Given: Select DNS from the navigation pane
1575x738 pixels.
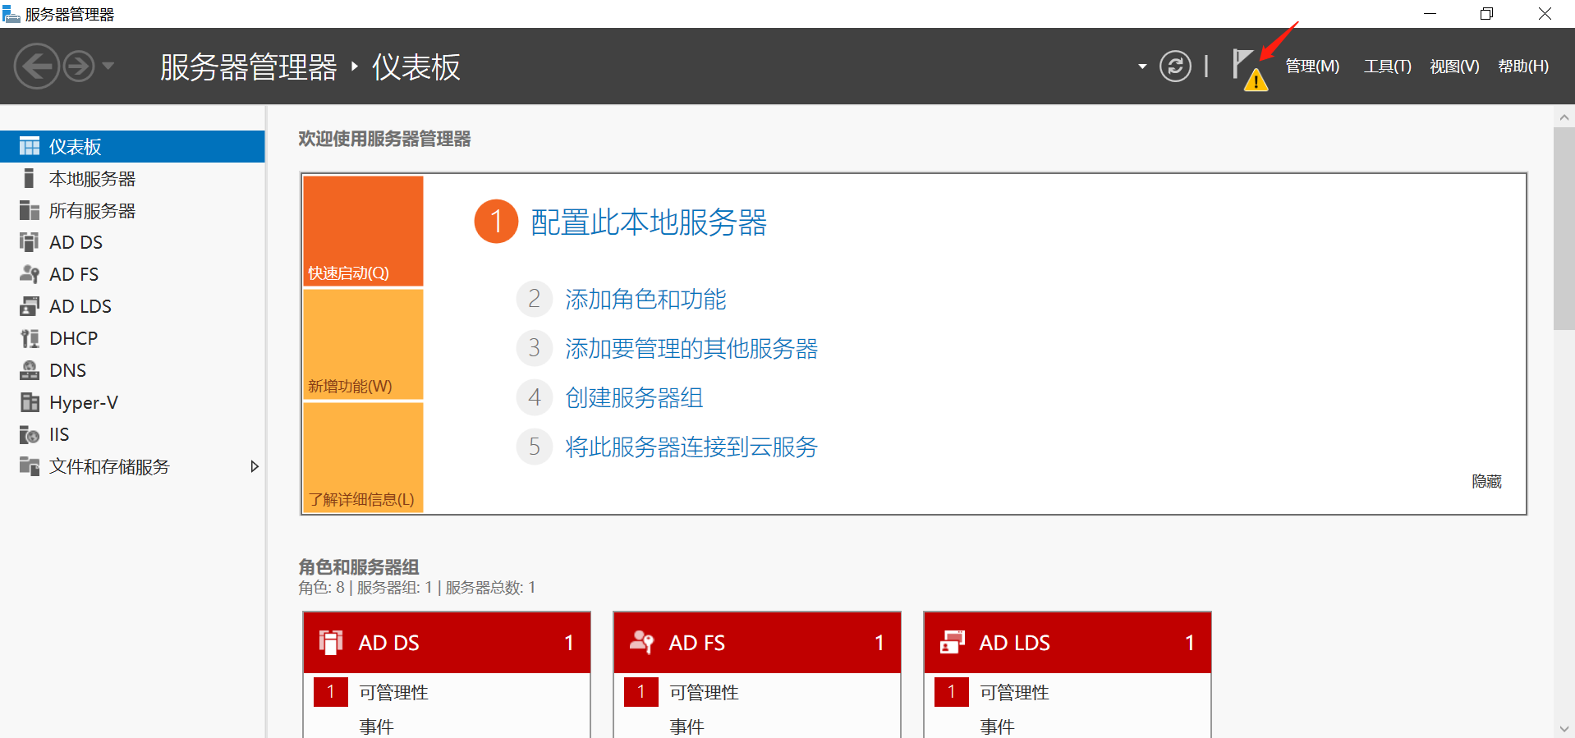Looking at the screenshot, I should pyautogui.click(x=67, y=370).
